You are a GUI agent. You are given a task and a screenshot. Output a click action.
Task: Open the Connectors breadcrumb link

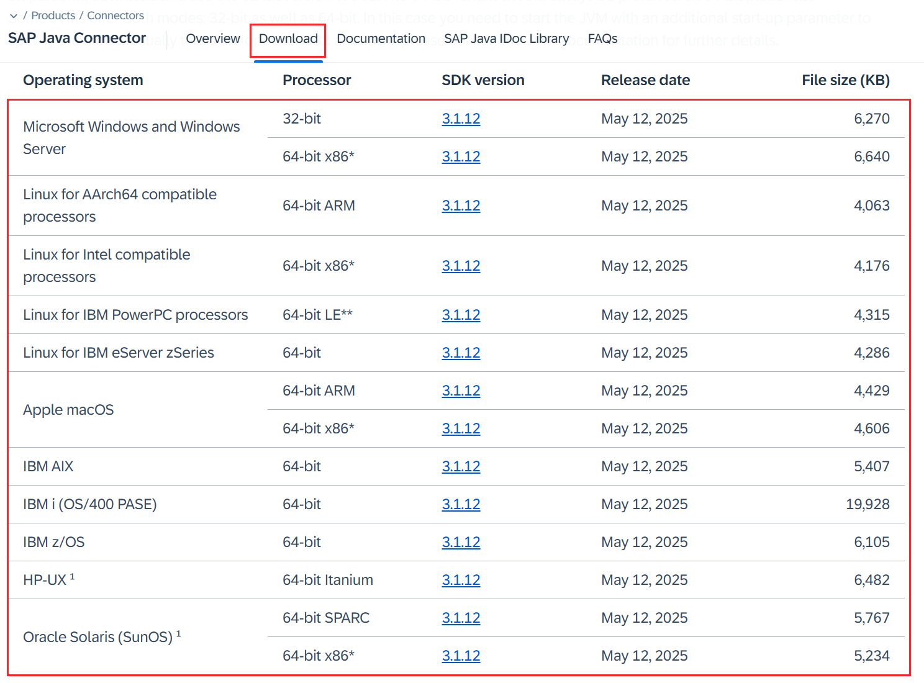(115, 16)
